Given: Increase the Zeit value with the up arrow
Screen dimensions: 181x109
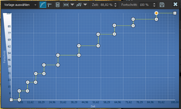Looking at the screenshot, I should point(115,4).
